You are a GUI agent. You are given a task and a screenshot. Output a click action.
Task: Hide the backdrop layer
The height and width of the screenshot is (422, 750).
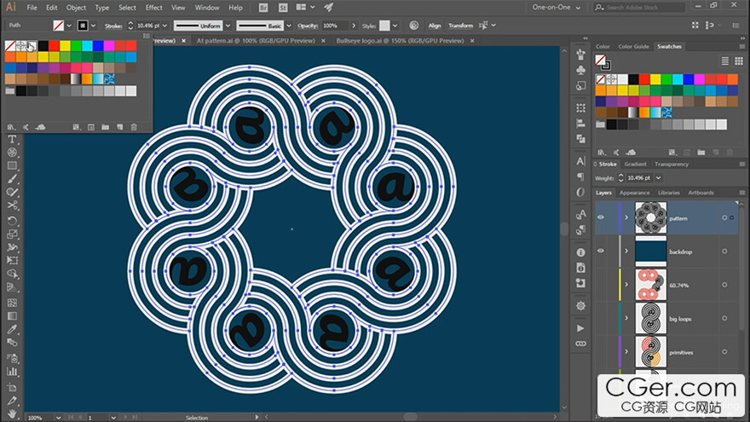(x=601, y=251)
